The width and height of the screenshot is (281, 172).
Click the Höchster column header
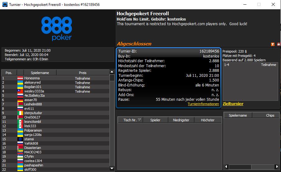click(x=208, y=120)
